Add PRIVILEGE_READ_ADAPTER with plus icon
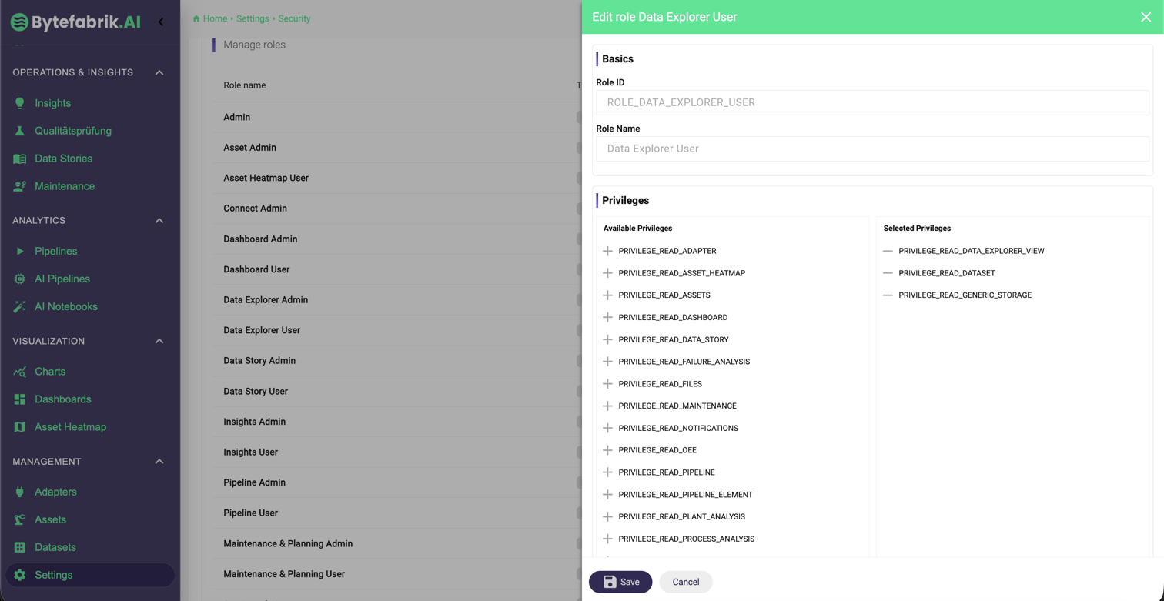Image resolution: width=1164 pixels, height=601 pixels. tap(607, 251)
